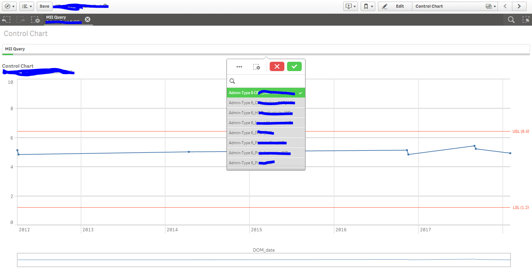This screenshot has height=269, width=532.
Task: Open the global list menu dropdown
Action: click(x=27, y=6)
